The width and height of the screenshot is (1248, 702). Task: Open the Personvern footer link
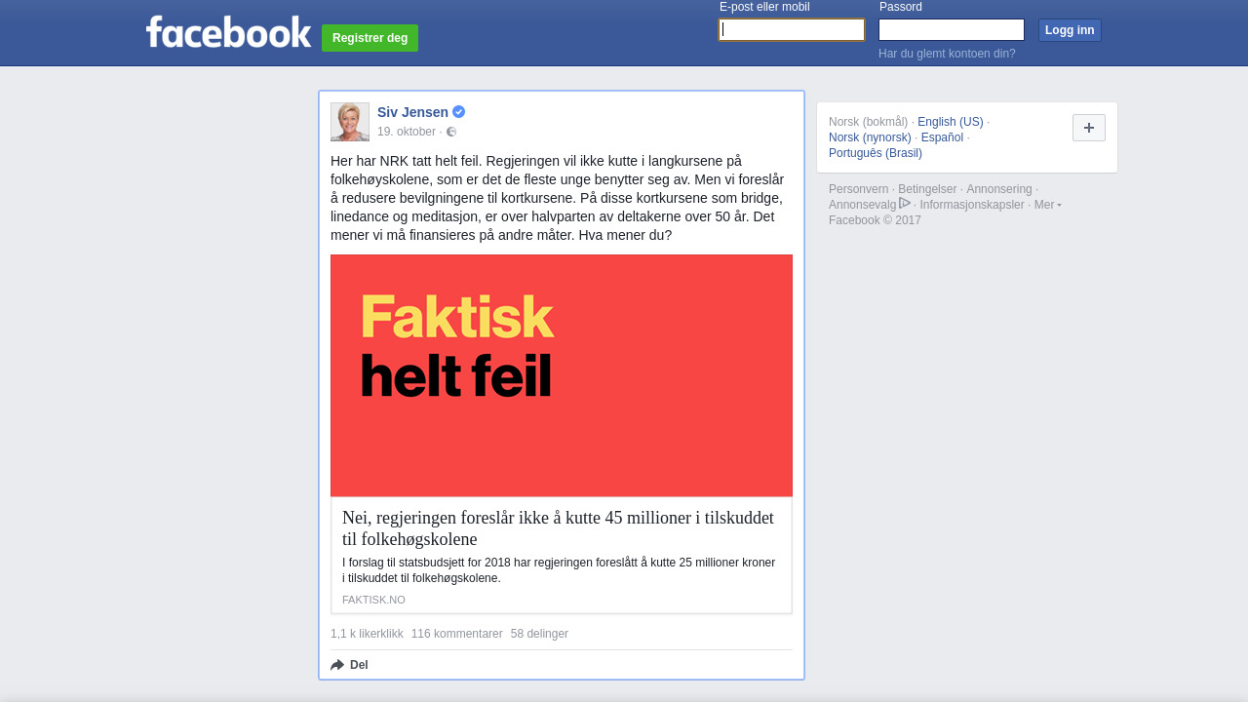pyautogui.click(x=859, y=189)
